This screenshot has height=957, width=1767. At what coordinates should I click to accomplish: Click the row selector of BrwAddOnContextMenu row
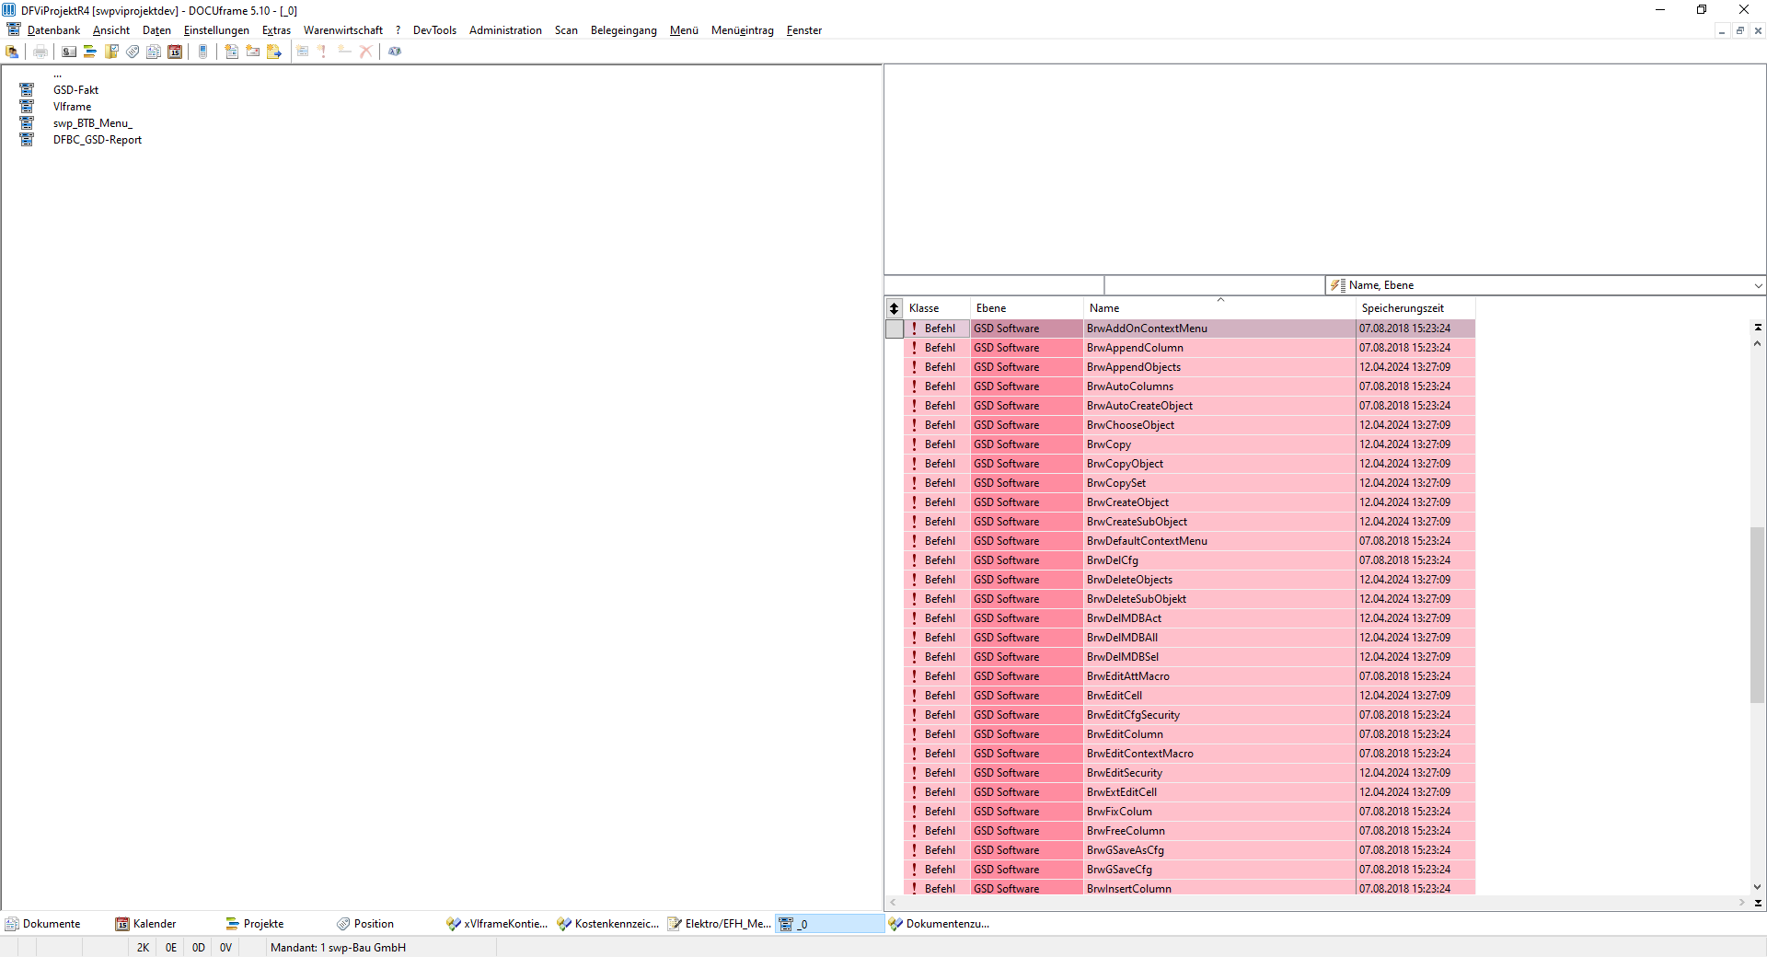[x=894, y=329]
